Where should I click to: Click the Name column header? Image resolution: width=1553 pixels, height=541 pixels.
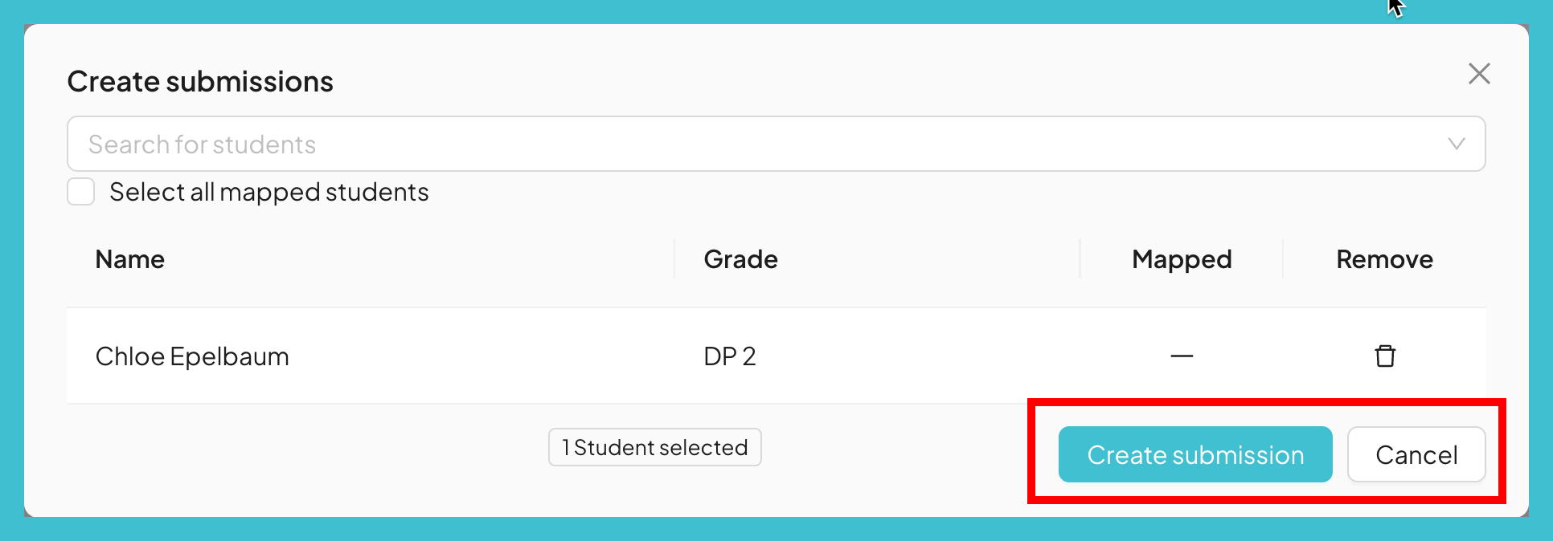(129, 259)
